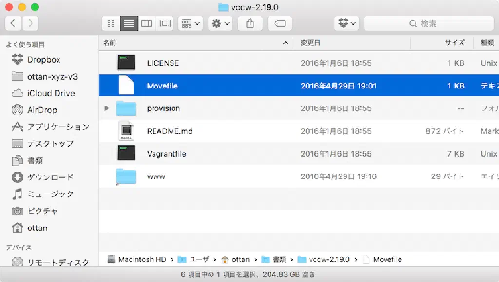Open the gear action menu
The image size is (499, 282).
tap(220, 23)
